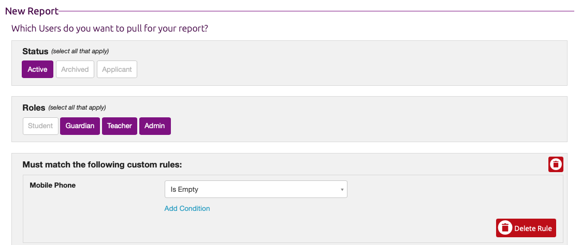This screenshot has width=581, height=245.
Task: Click the 'Must match the following custom rules' heading
Action: pos(103,164)
